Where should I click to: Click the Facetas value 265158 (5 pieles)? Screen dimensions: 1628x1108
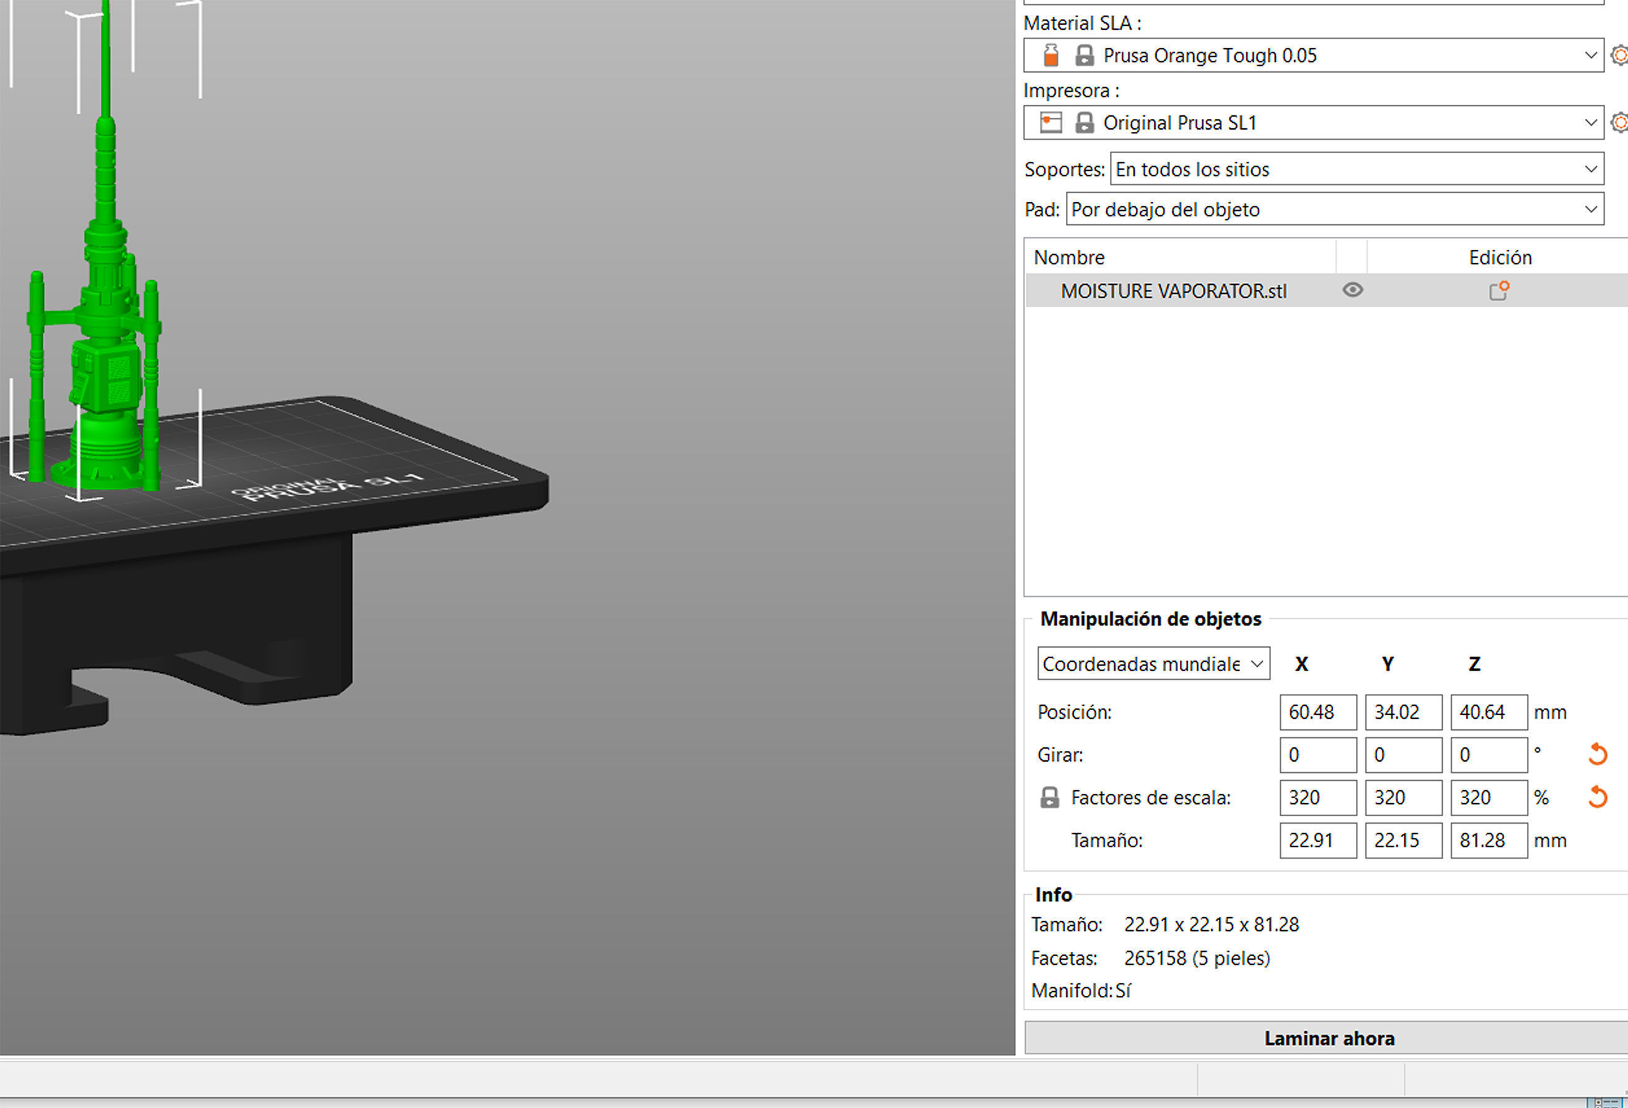click(1197, 958)
